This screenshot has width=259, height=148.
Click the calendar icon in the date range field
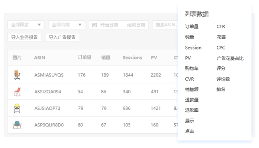pos(95,25)
